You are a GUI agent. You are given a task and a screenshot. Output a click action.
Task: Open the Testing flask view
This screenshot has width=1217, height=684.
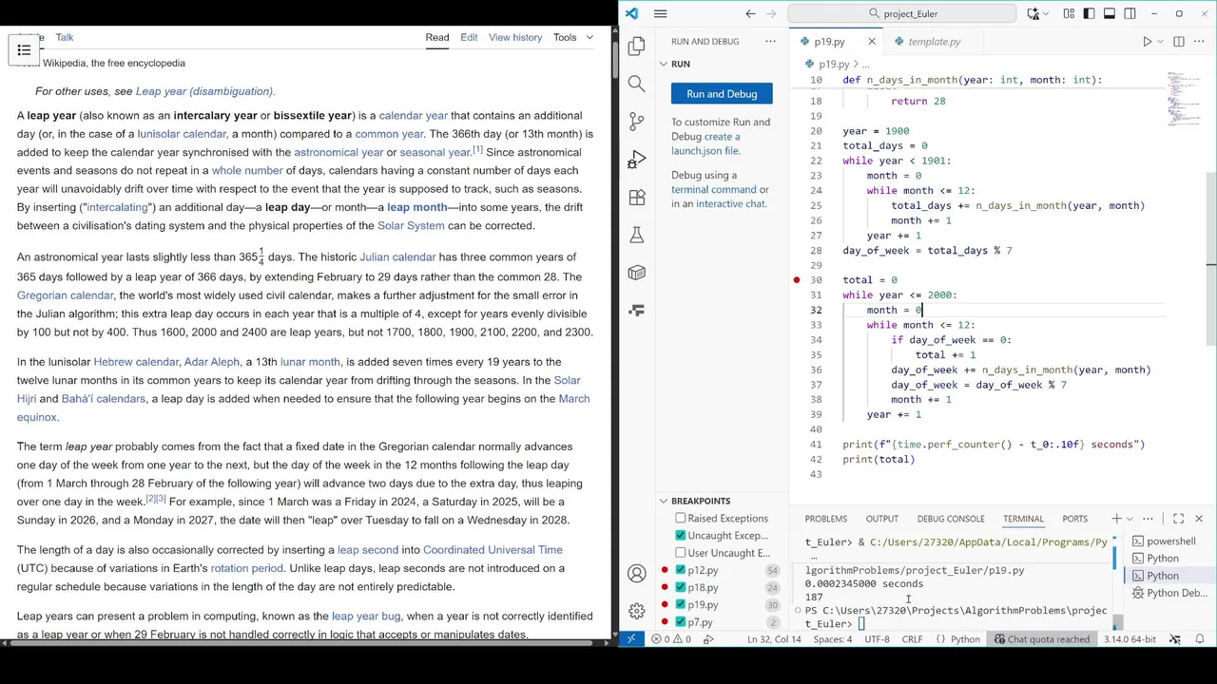coord(637,235)
